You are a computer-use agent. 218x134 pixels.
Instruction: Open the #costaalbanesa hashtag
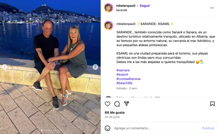point(128,79)
